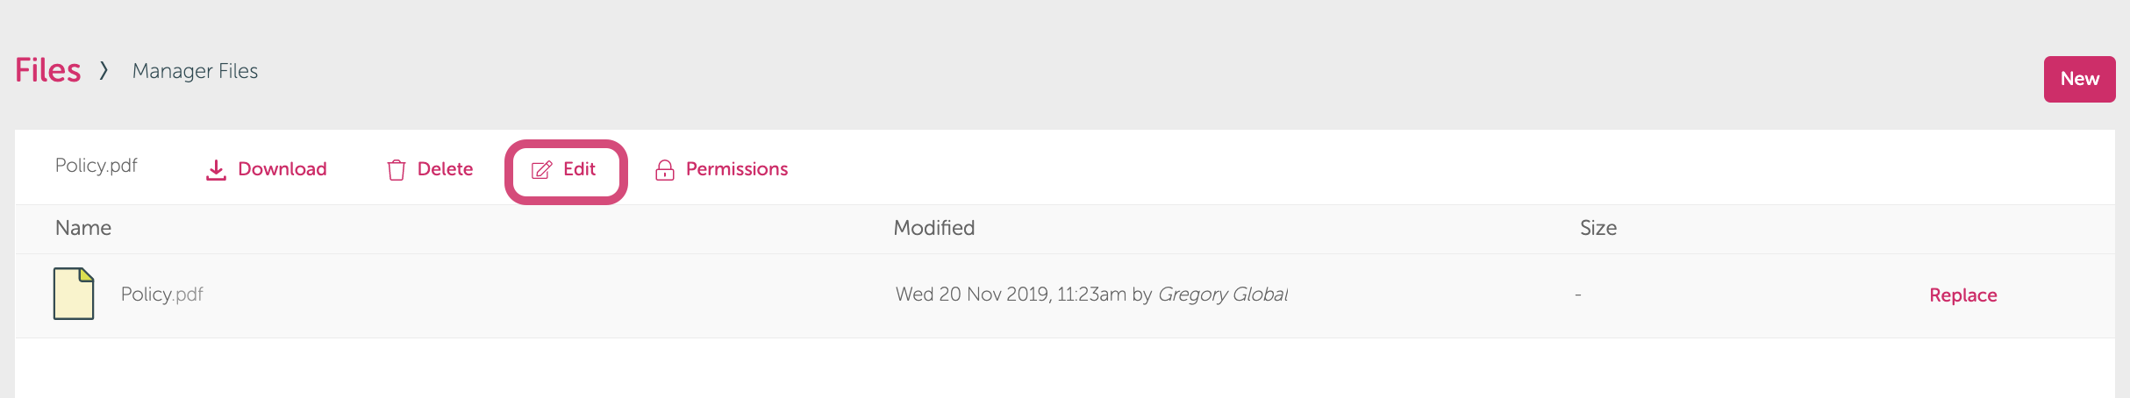Open Permissions for the selected file
Viewport: 2130px width, 398px height.
point(737,169)
